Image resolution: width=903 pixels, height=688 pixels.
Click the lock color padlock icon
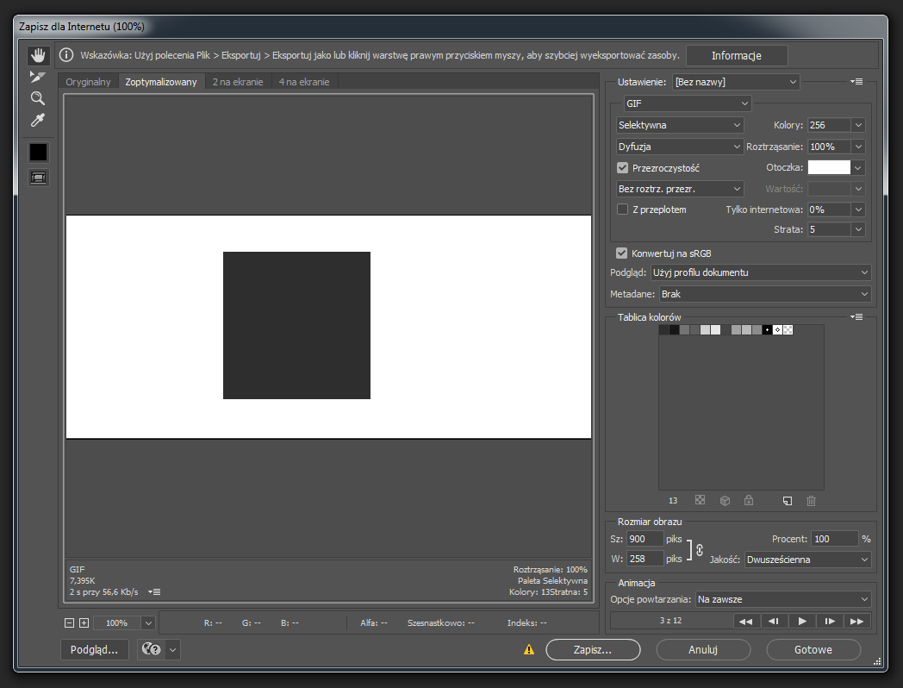[749, 500]
